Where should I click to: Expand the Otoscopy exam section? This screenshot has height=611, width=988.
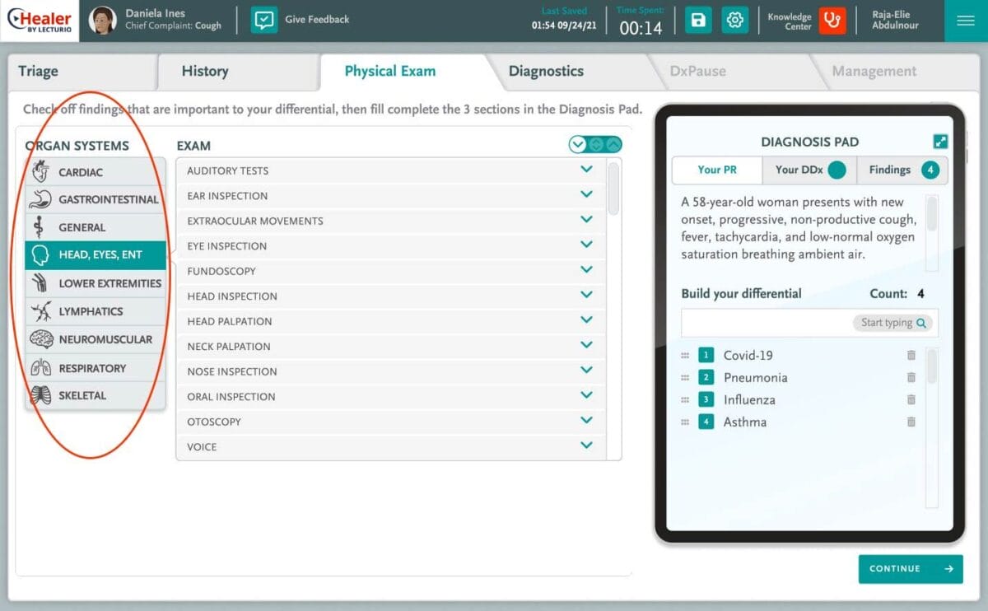[586, 422]
